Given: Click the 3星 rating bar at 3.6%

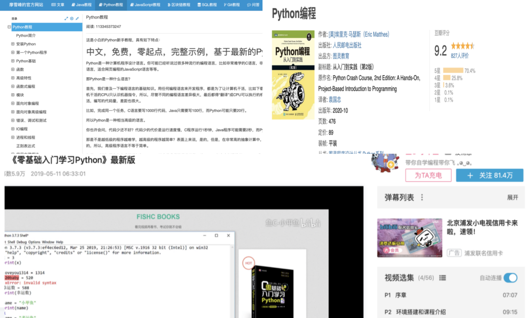Looking at the screenshot, I should [x=444, y=85].
